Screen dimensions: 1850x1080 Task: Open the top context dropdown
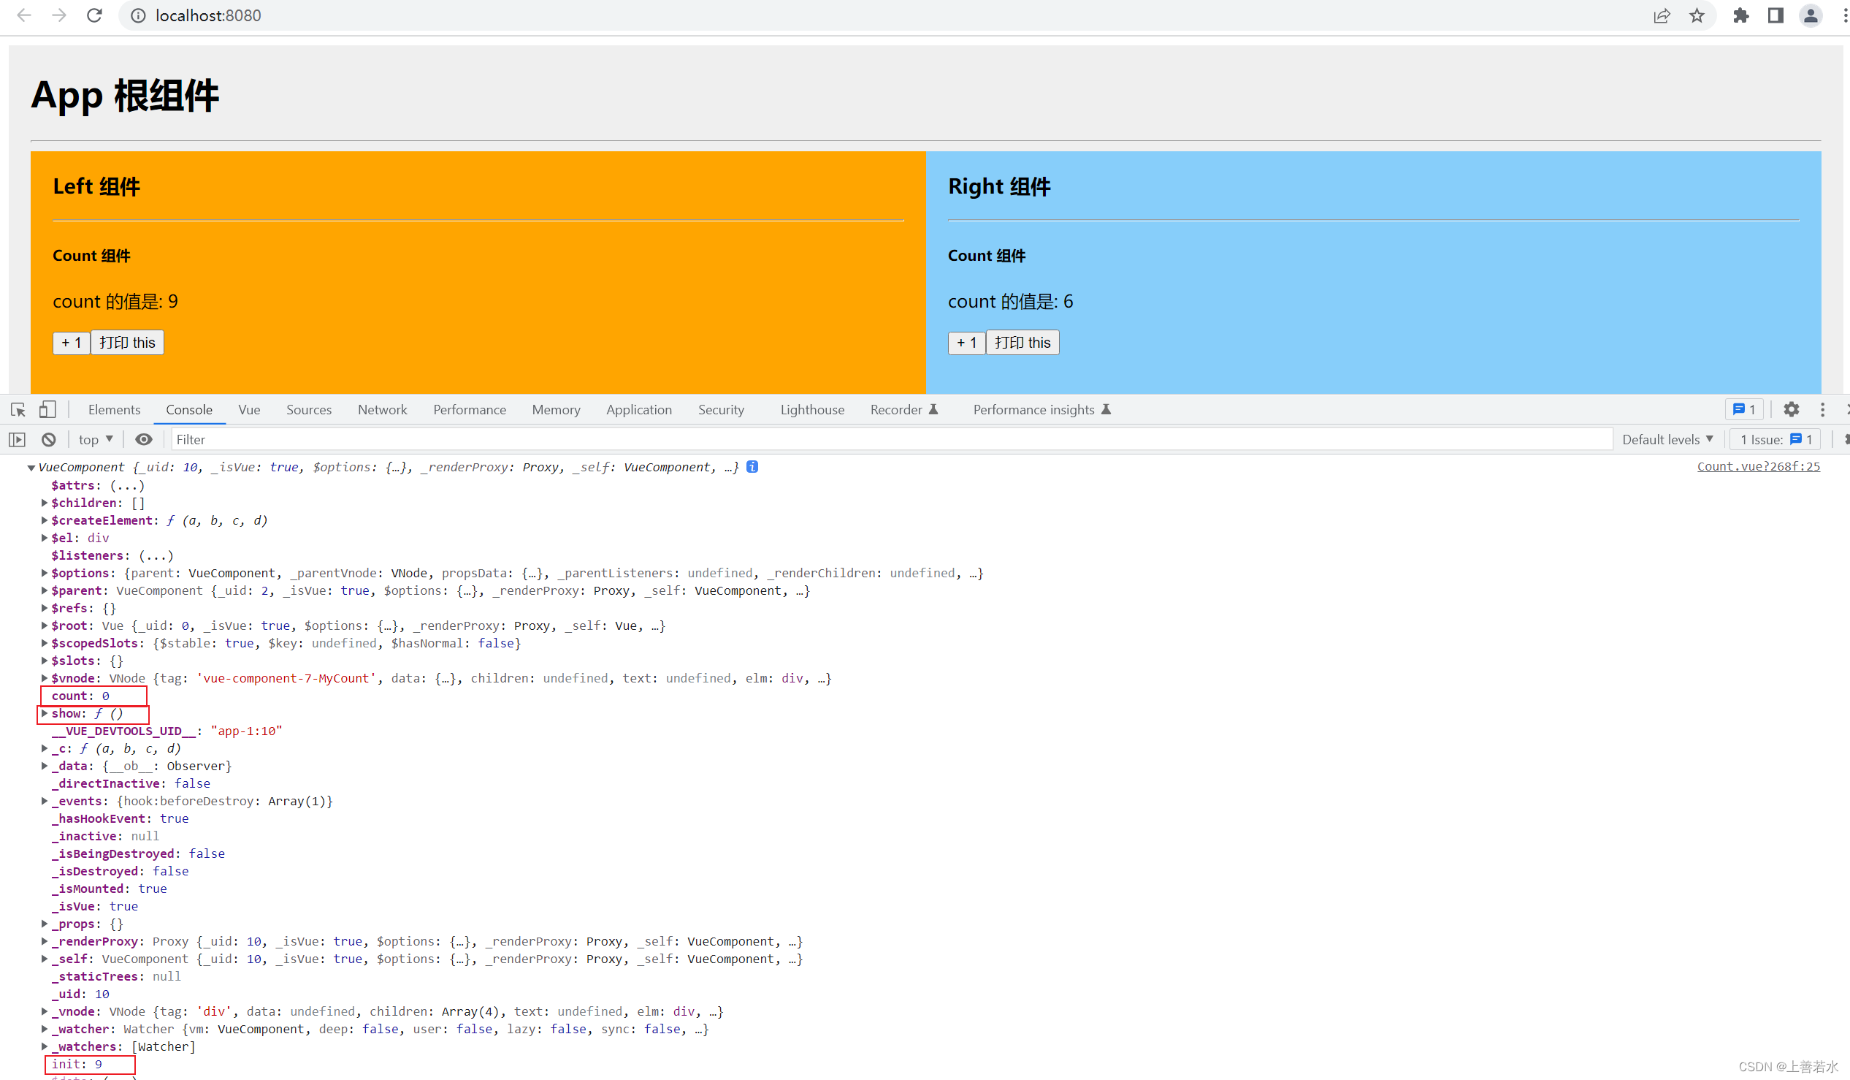point(96,439)
